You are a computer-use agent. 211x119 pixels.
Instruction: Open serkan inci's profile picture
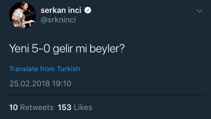pos(23,15)
